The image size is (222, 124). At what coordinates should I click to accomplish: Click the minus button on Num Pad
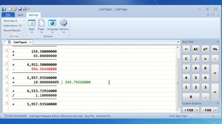pos(215,59)
